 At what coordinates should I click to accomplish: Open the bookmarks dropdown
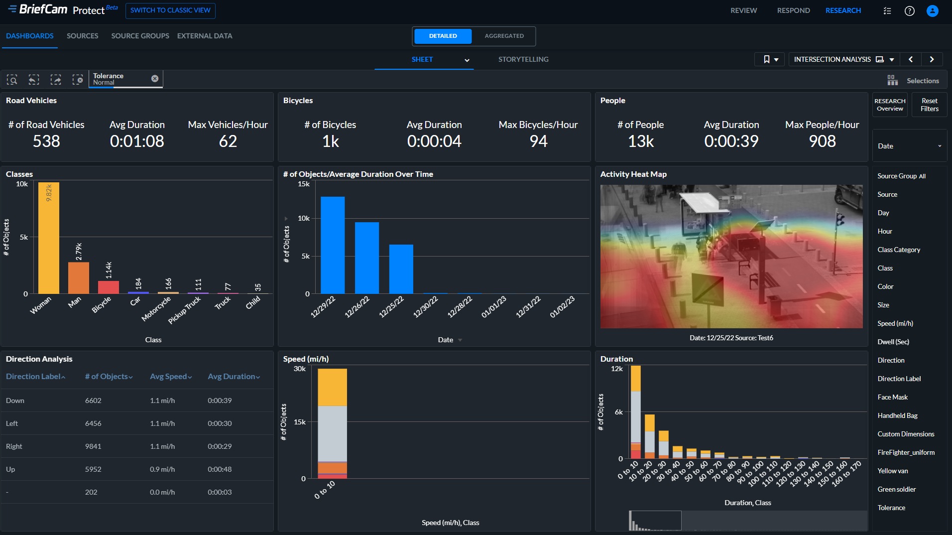770,59
